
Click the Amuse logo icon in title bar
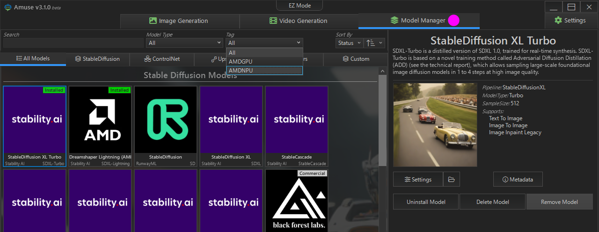click(8, 7)
